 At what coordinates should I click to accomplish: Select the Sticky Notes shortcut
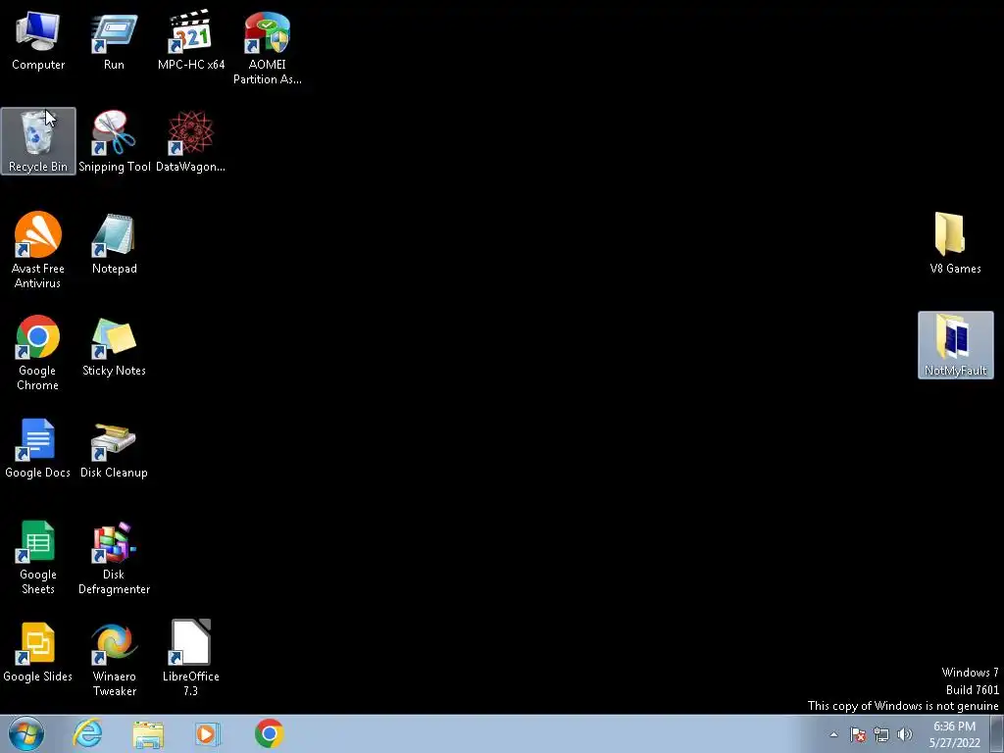pos(114,346)
